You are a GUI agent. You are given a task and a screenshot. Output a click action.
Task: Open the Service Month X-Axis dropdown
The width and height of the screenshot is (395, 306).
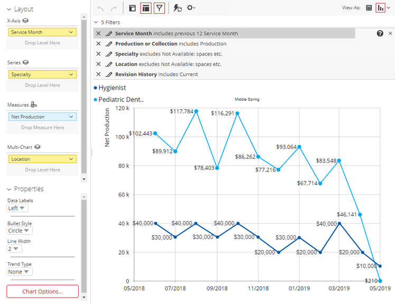[71, 32]
